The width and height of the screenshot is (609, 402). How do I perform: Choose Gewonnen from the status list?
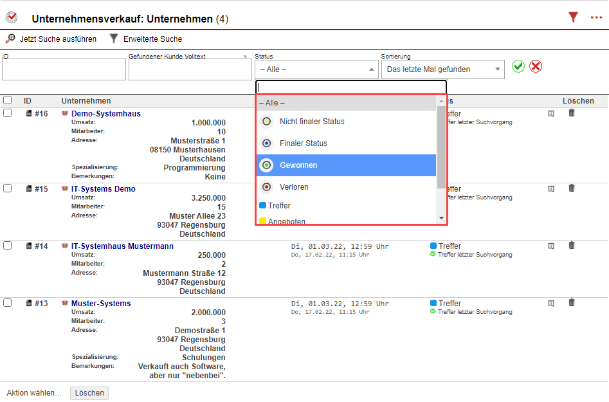[x=298, y=165]
